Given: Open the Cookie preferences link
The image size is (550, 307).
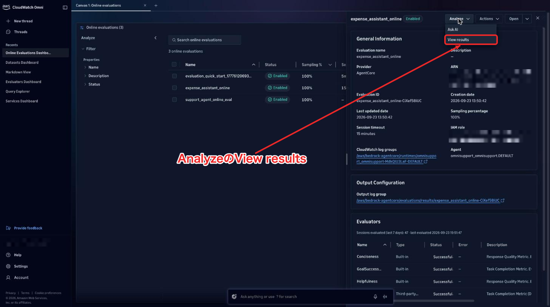Looking at the screenshot, I should point(48,293).
